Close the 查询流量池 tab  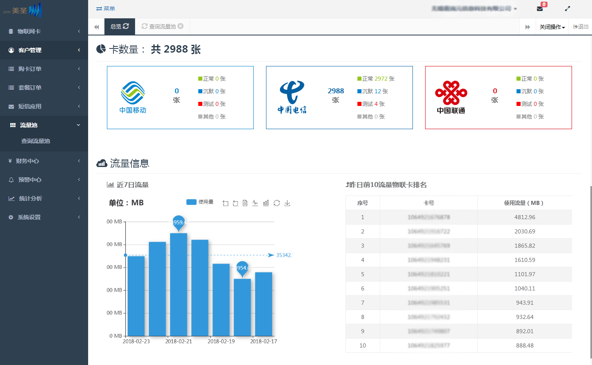[x=180, y=26]
